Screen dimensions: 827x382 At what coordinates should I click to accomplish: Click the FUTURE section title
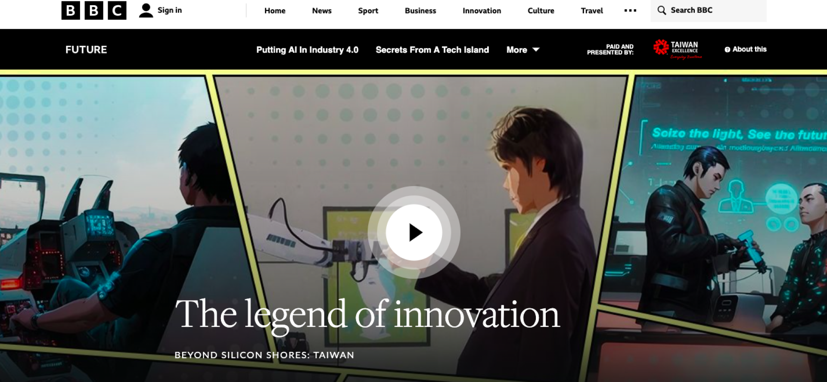86,50
